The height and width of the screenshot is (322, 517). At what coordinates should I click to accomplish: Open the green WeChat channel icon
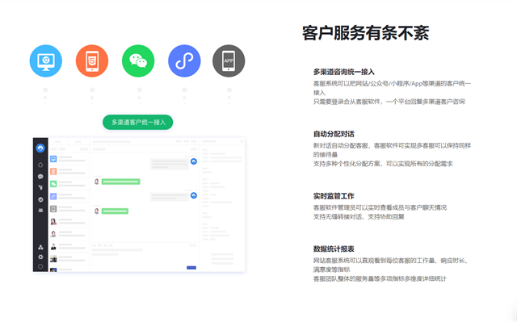click(x=138, y=61)
